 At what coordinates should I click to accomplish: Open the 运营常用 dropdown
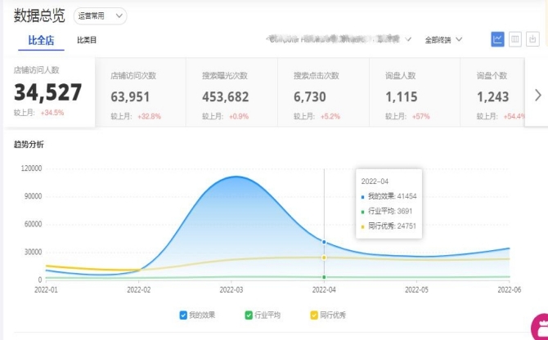click(x=101, y=16)
